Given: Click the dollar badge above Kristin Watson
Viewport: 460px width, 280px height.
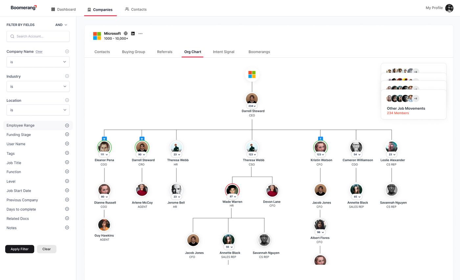Looking at the screenshot, I should coord(320,139).
